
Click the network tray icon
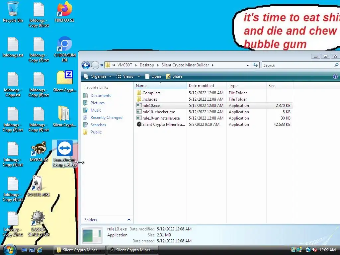[308, 250]
